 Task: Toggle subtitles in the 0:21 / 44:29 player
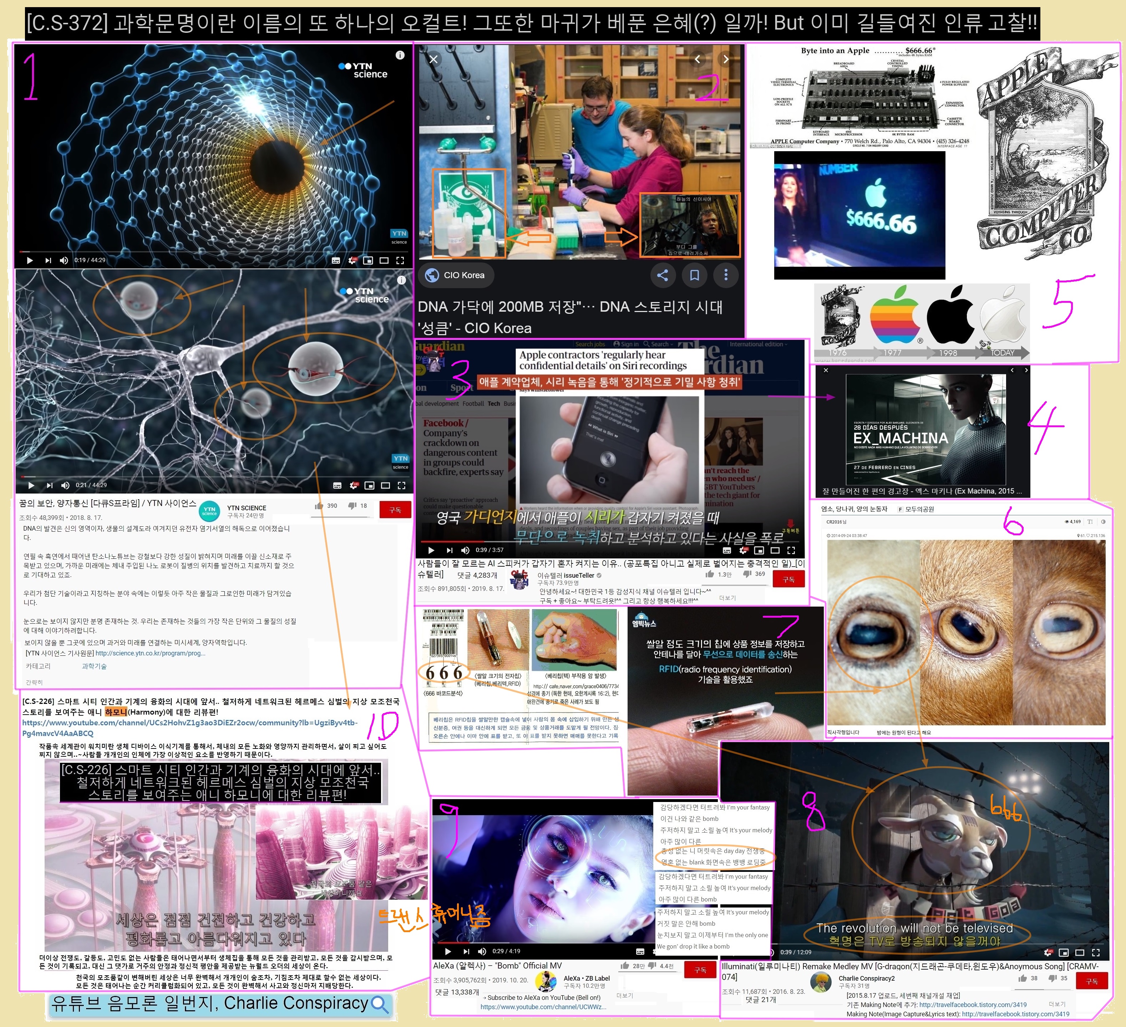[338, 485]
